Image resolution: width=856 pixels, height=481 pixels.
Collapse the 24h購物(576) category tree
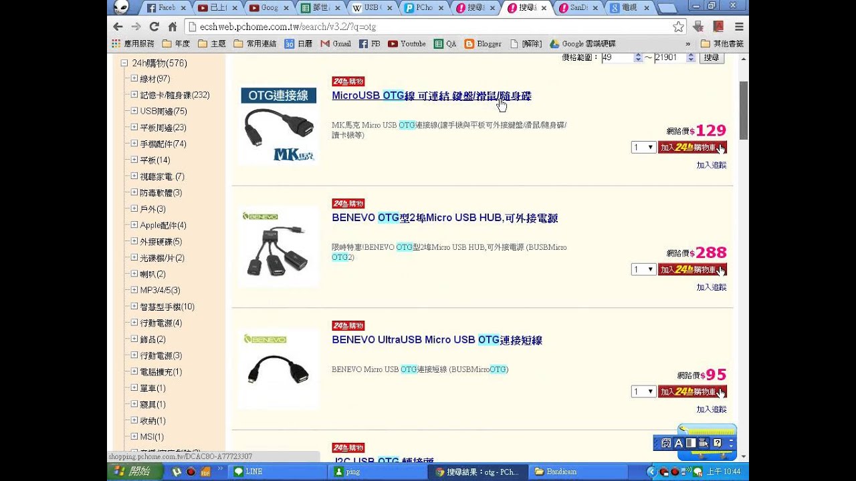(124, 63)
